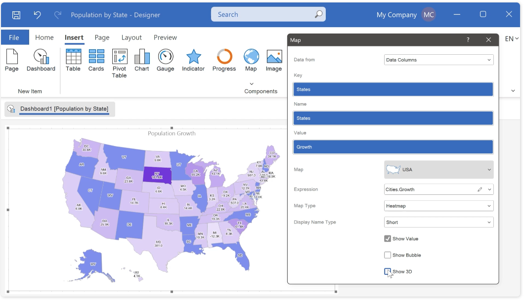Viewport: 524px width, 301px height.
Task: Open the Data from dropdown
Action: [438, 60]
